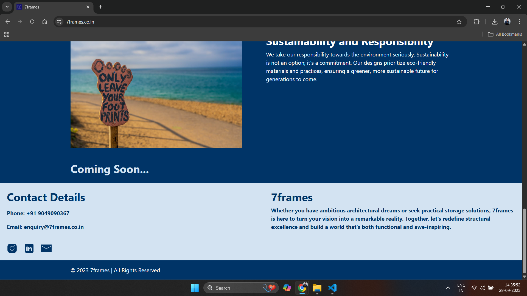The width and height of the screenshot is (527, 296).
Task: View site information icon in address bar
Action: [59, 22]
